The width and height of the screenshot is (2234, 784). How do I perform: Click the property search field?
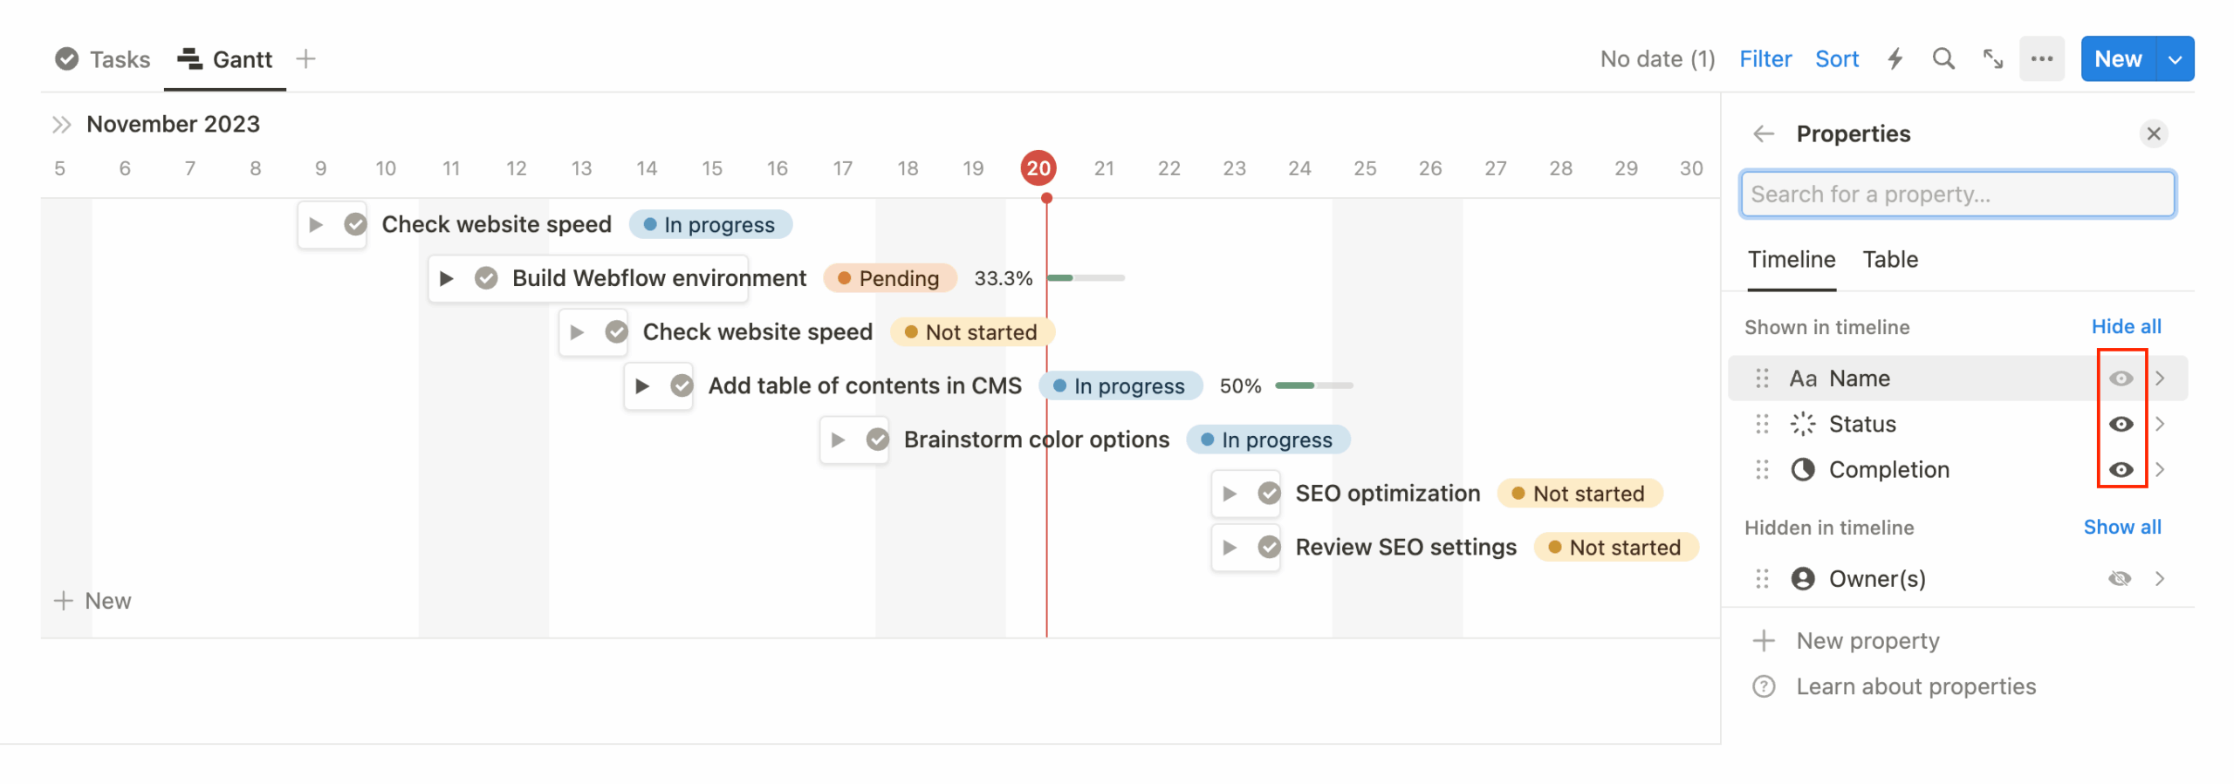[x=1956, y=194]
